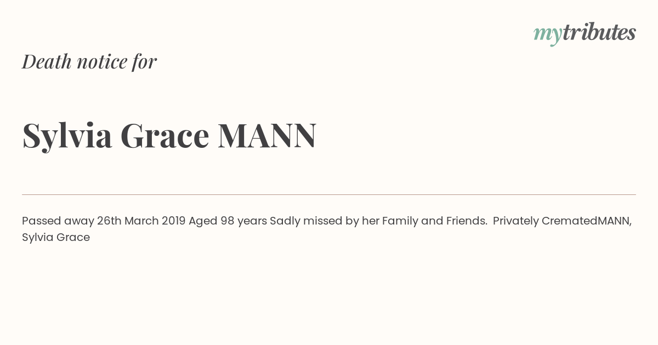The width and height of the screenshot is (658, 345).
Task: Click the dark "tributes" part of logo
Action: 599,32
